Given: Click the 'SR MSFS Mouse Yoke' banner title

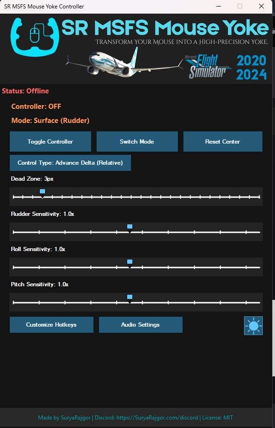Looking at the screenshot, I should coord(165,28).
